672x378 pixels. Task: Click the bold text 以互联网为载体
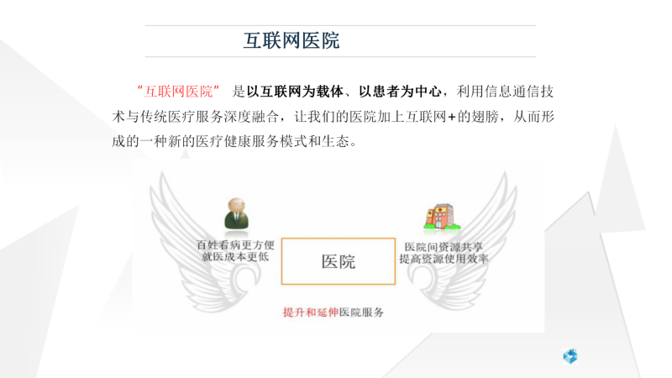coord(295,92)
